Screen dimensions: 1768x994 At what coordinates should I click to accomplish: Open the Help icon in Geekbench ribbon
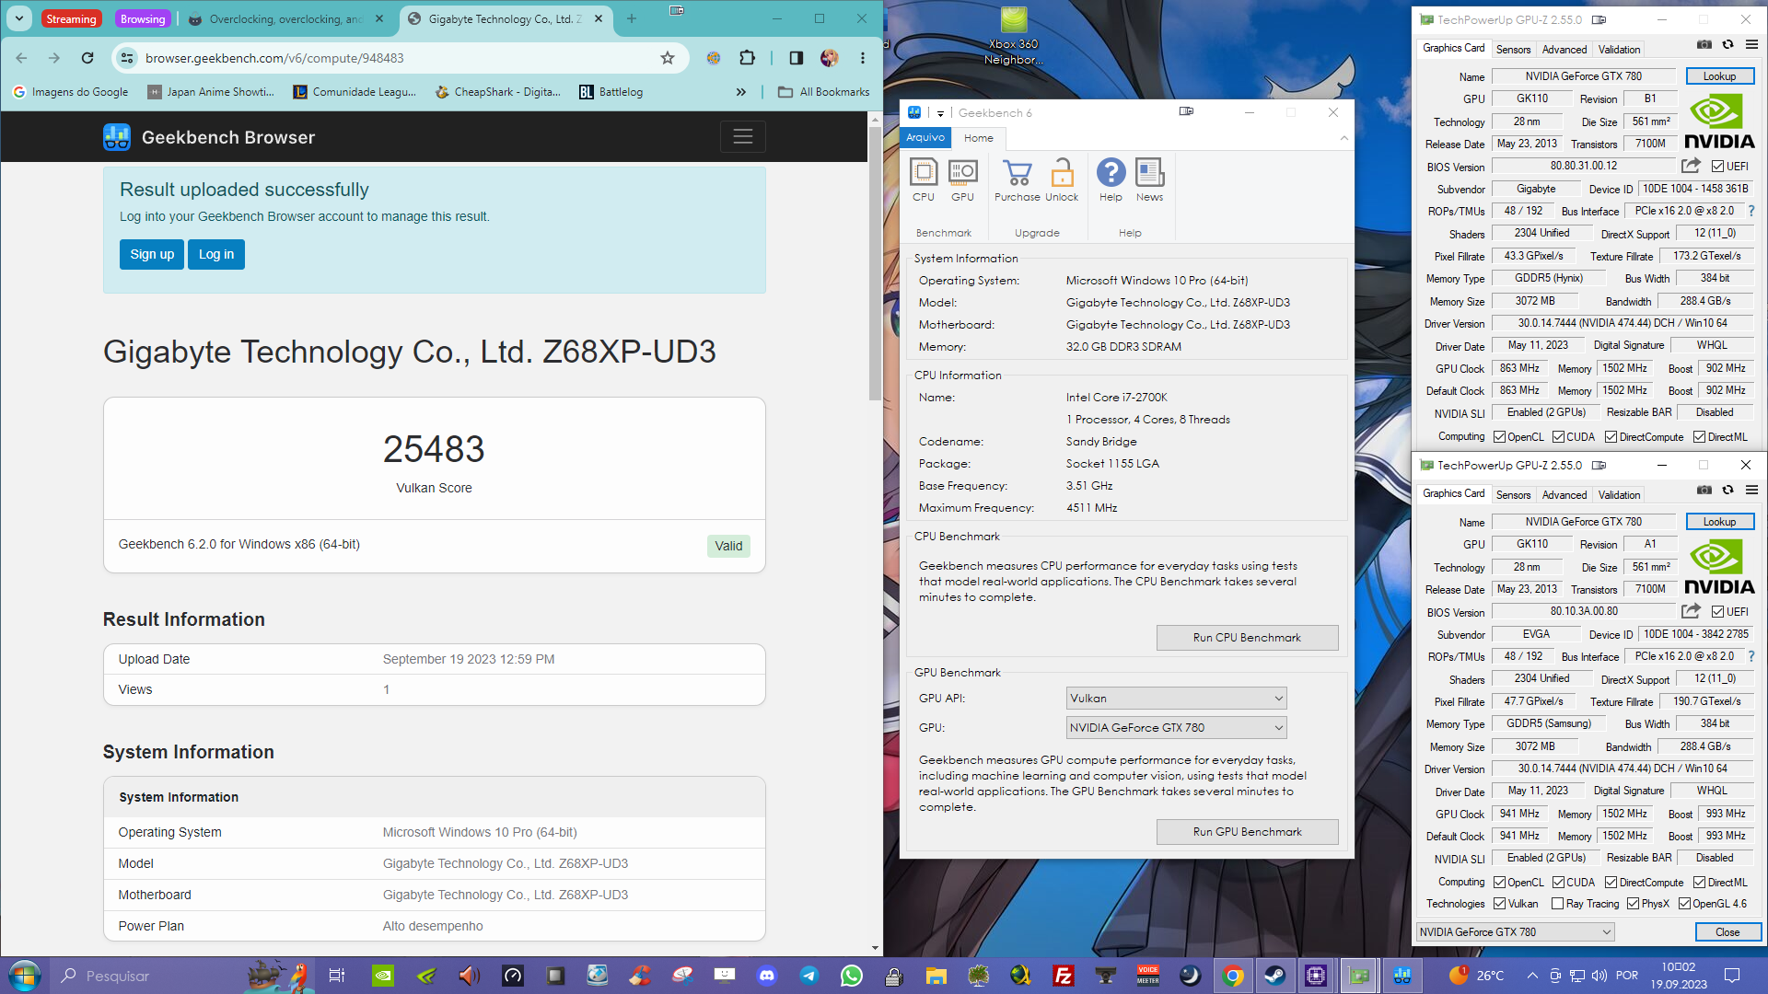(x=1111, y=179)
